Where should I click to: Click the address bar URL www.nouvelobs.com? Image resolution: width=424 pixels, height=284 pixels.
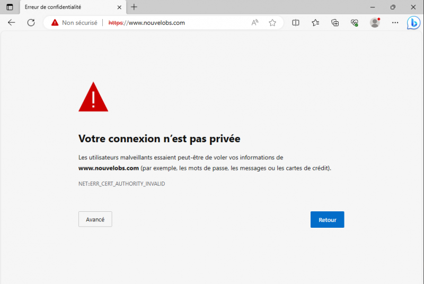point(147,23)
